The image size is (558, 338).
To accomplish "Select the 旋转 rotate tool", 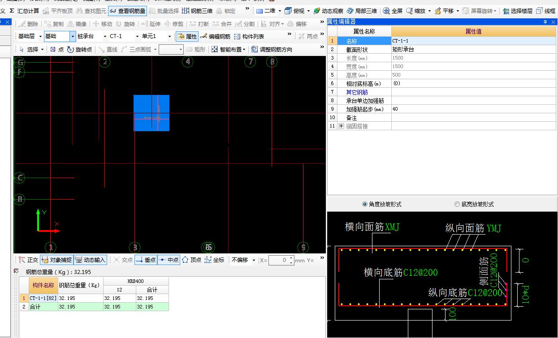I will point(125,24).
